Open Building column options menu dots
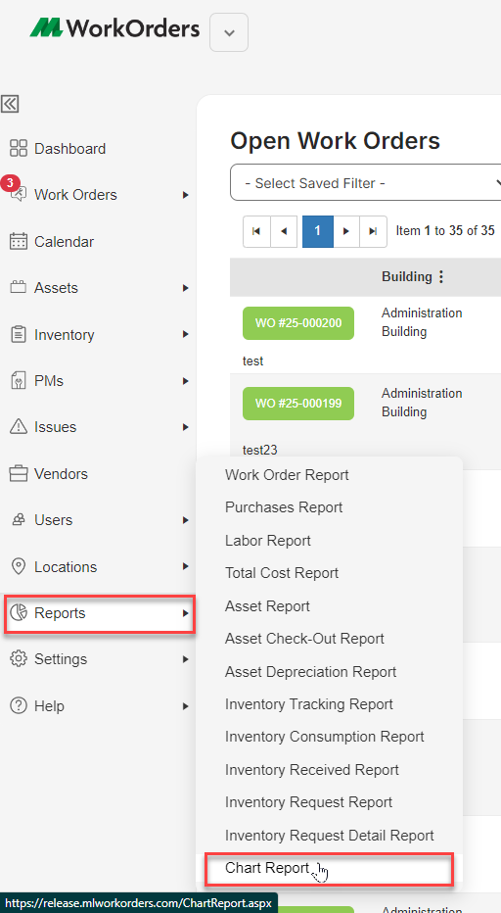Screen dimensions: 501x913 [441, 276]
